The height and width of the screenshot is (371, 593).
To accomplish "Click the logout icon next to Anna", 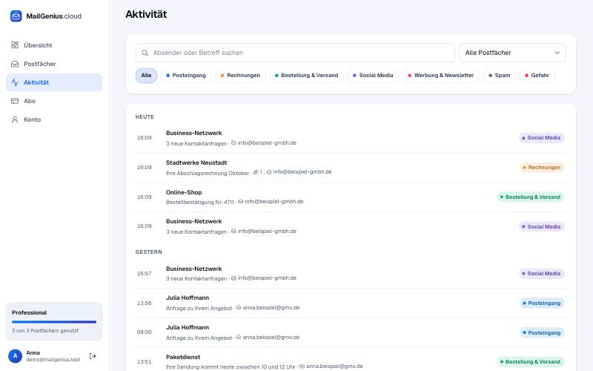I will tap(92, 356).
